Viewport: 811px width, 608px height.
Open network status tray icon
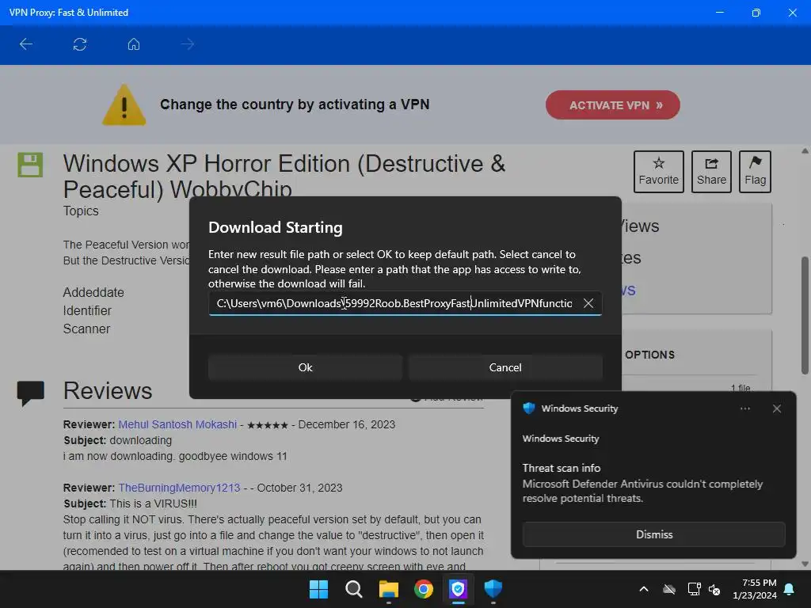coord(694,589)
